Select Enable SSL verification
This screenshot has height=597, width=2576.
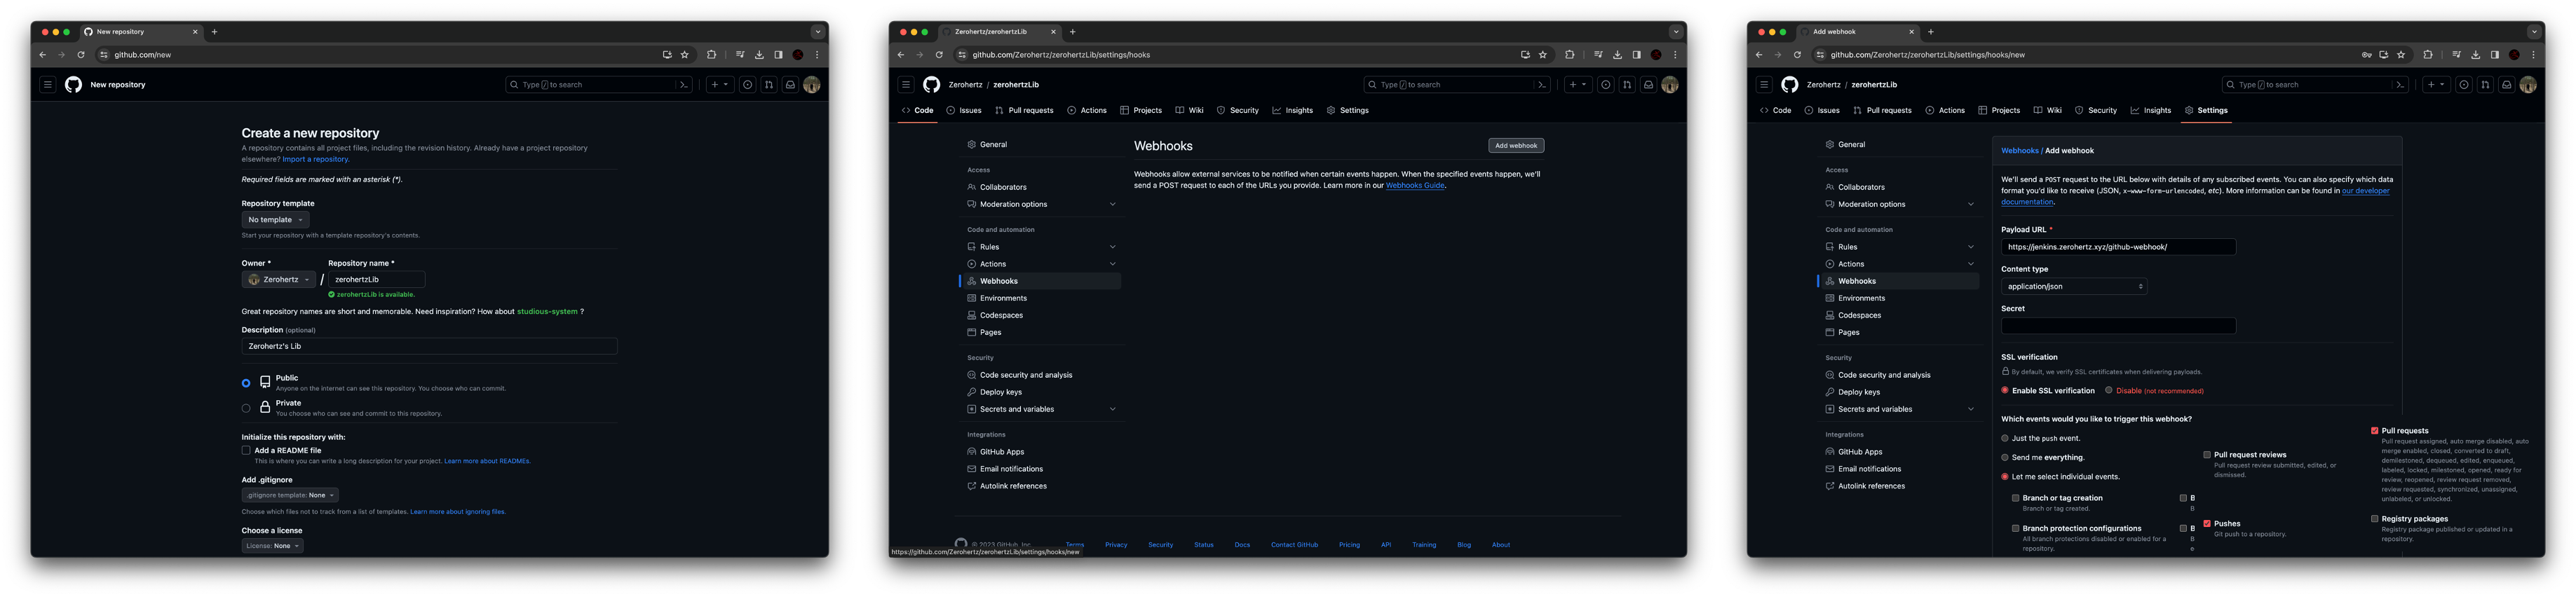tap(2005, 390)
